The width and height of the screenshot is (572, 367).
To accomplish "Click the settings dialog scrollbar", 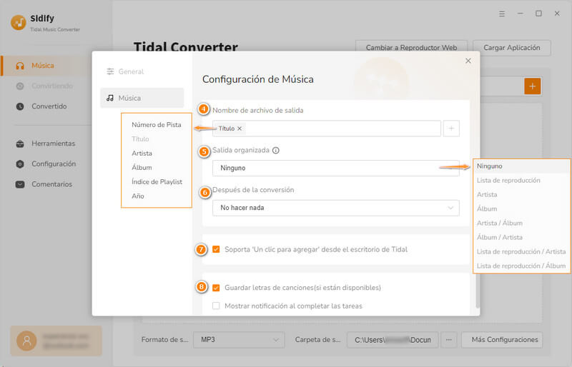I will [477, 291].
